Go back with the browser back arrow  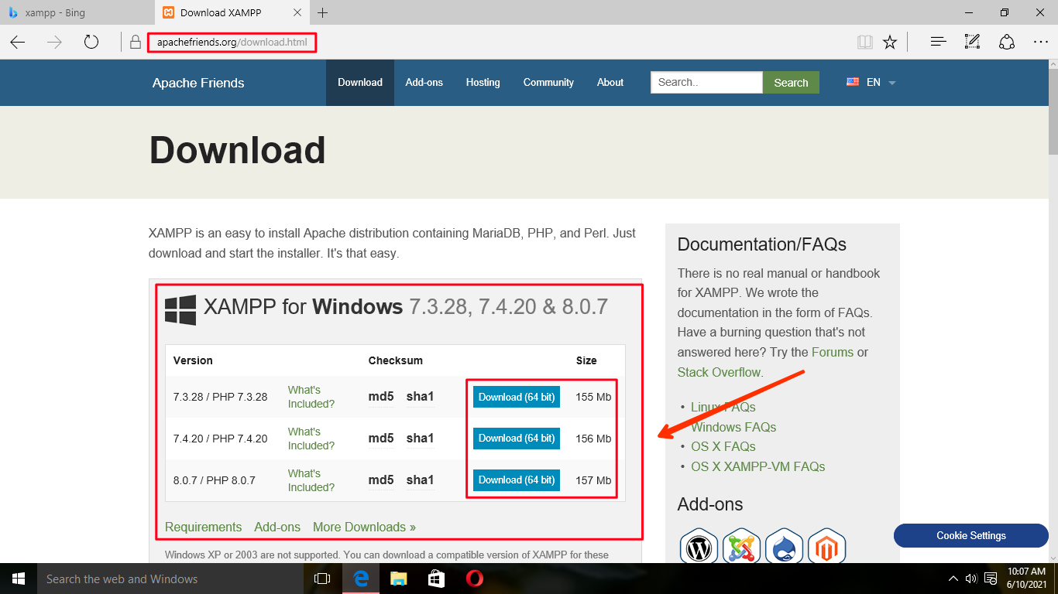(18, 42)
